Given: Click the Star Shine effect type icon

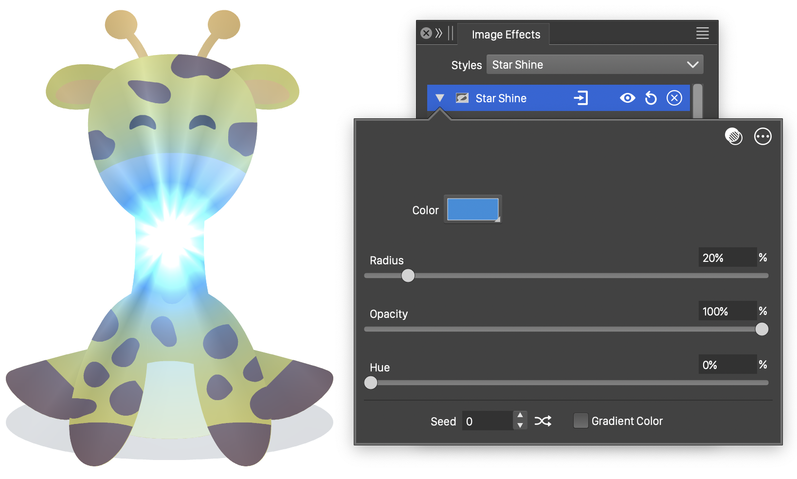Looking at the screenshot, I should (x=462, y=98).
